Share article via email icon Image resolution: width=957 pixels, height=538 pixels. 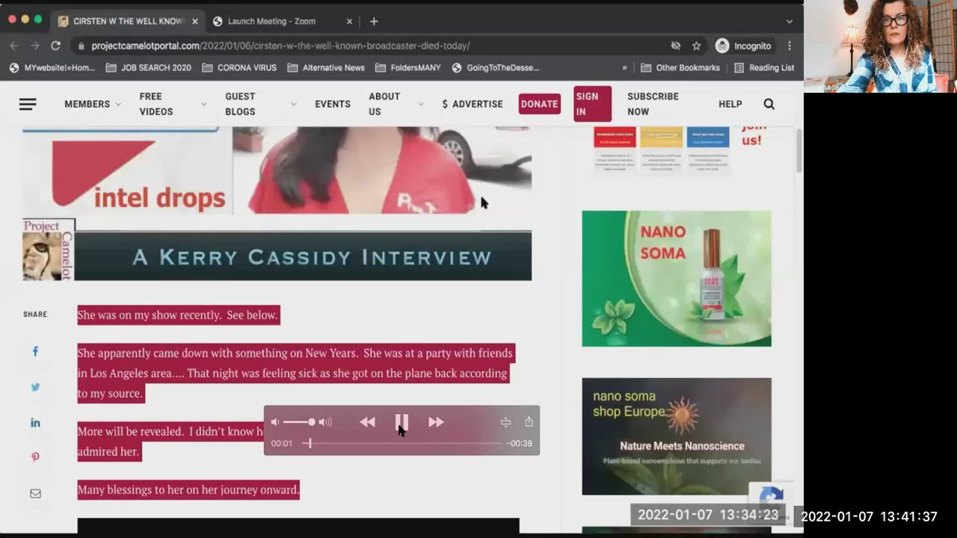[x=35, y=494]
